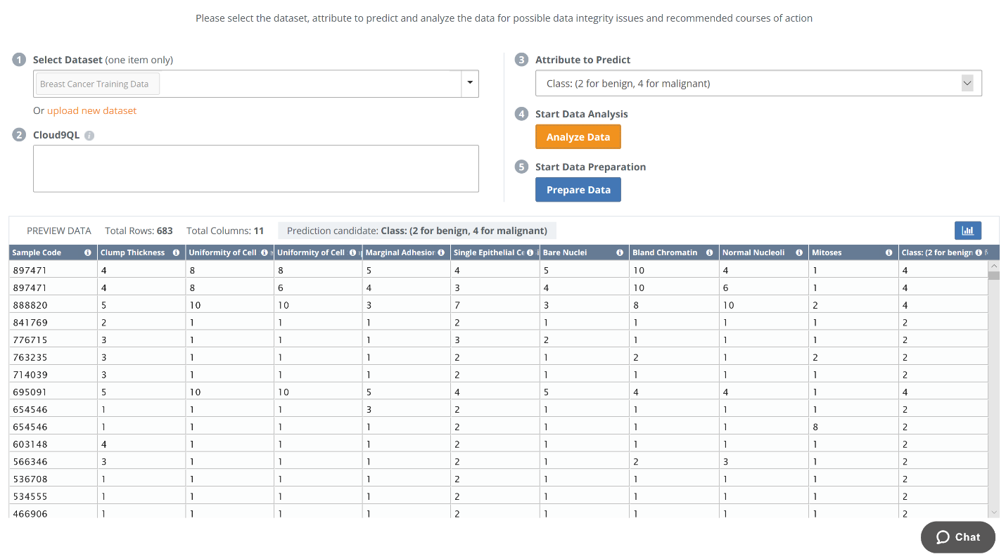
Task: Open the Attribute to Predict dropdown
Action: (x=758, y=84)
